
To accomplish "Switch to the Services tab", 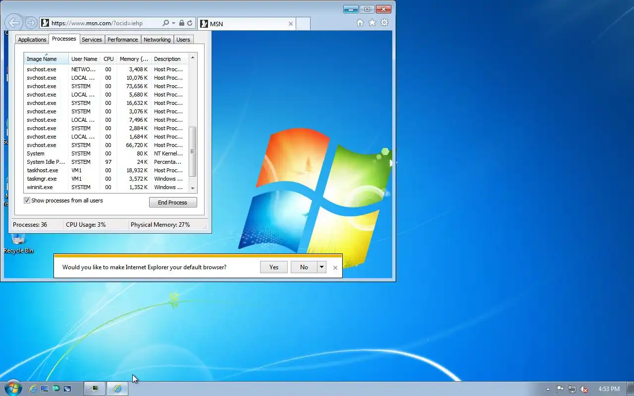I will [92, 40].
